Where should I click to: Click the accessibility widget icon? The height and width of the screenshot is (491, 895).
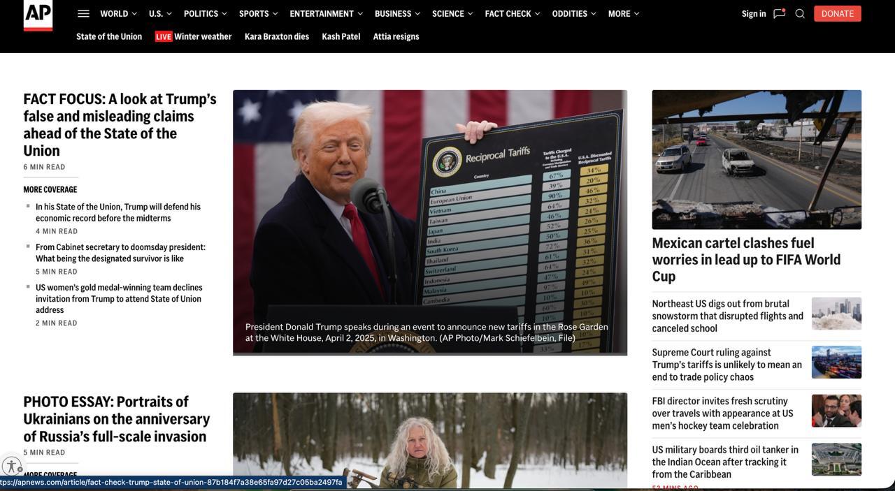click(x=11, y=466)
